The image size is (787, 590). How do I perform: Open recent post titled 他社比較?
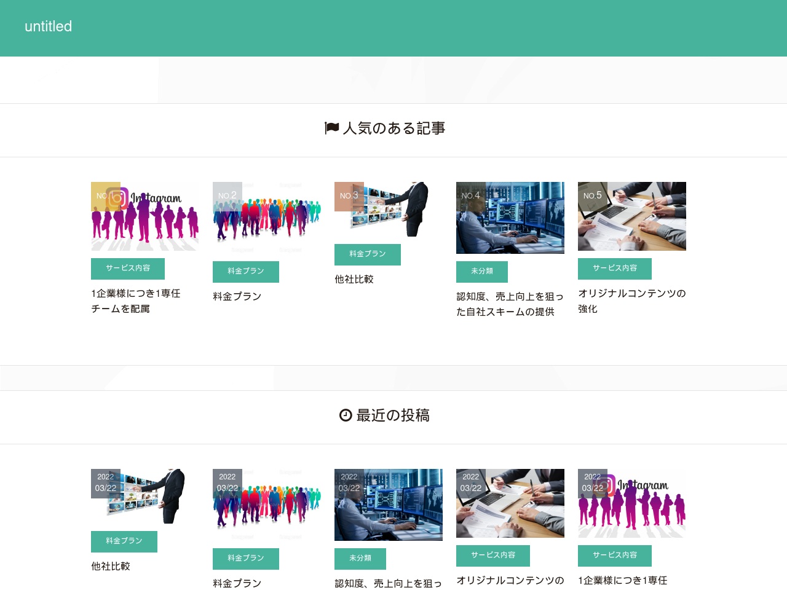[111, 566]
